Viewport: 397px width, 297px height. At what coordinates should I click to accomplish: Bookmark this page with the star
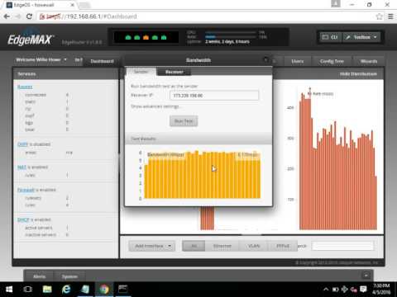(x=380, y=16)
